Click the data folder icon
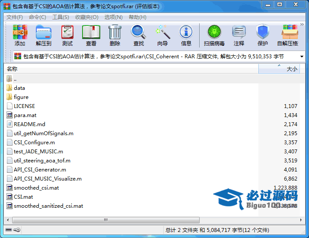 9,88
